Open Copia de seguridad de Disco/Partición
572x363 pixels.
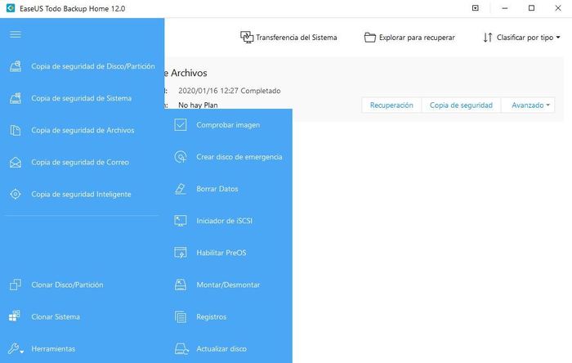(93, 66)
